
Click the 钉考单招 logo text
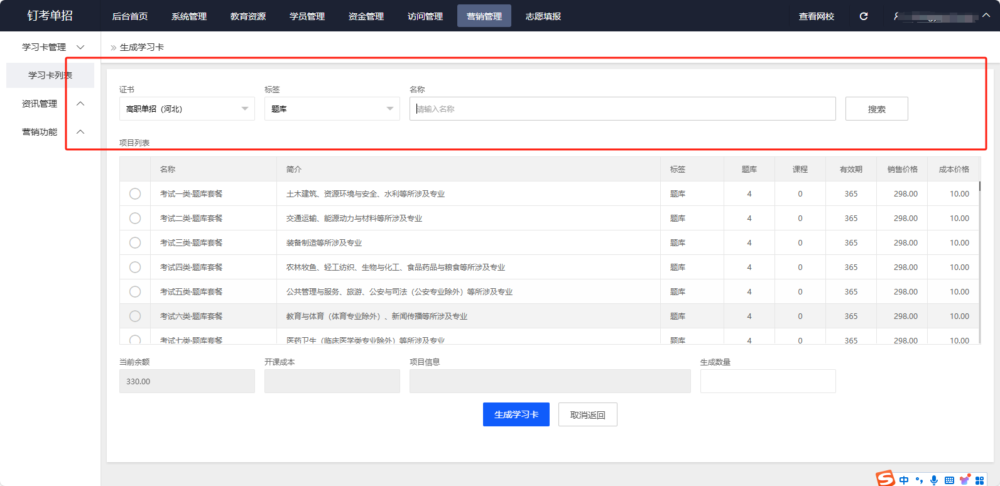(50, 16)
